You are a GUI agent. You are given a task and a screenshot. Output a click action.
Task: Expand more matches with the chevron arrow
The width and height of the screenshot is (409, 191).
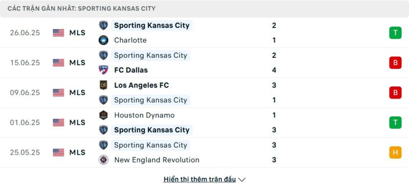(242, 180)
